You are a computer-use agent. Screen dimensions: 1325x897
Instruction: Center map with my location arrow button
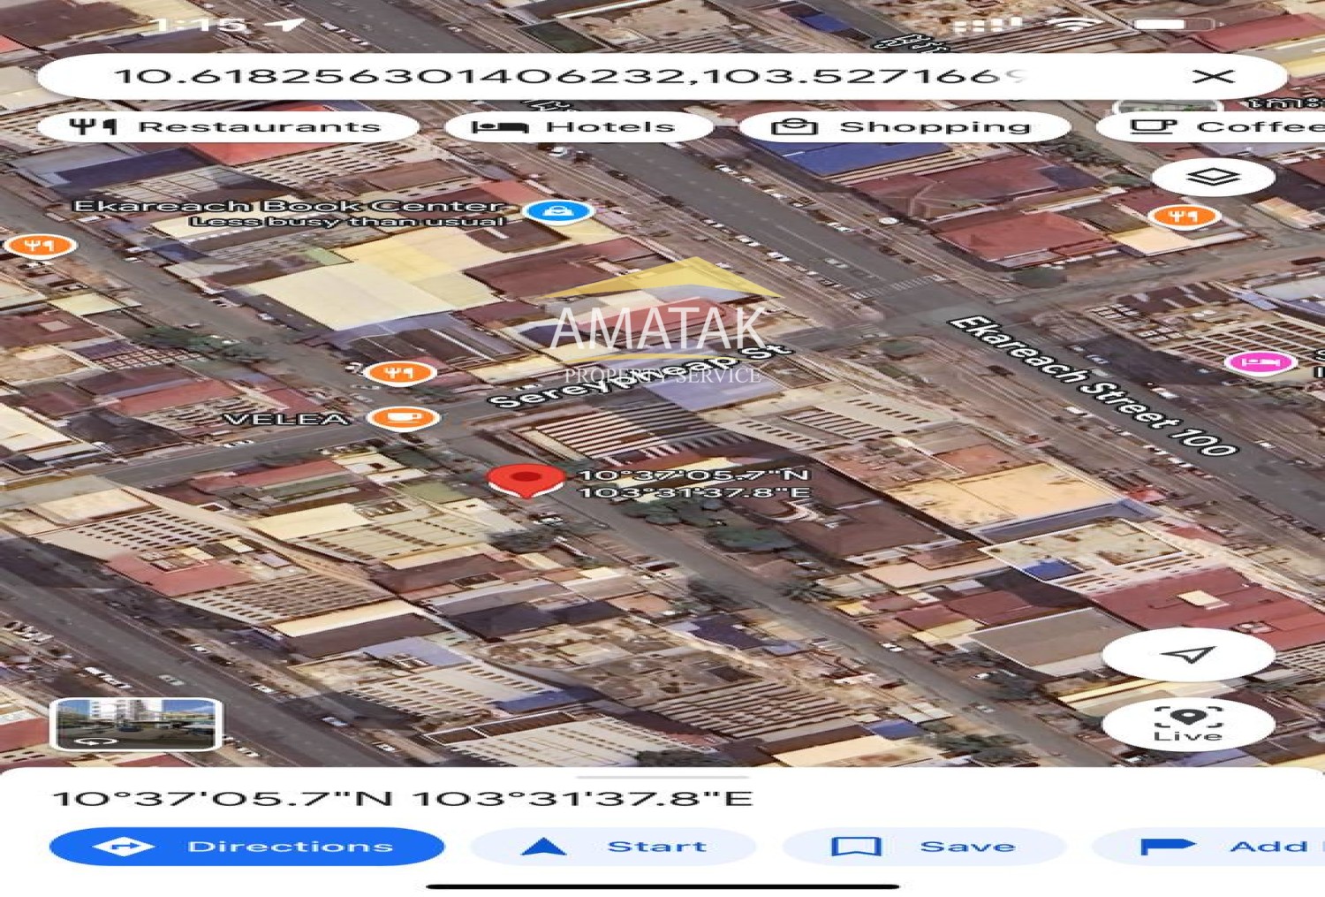[x=1188, y=654]
